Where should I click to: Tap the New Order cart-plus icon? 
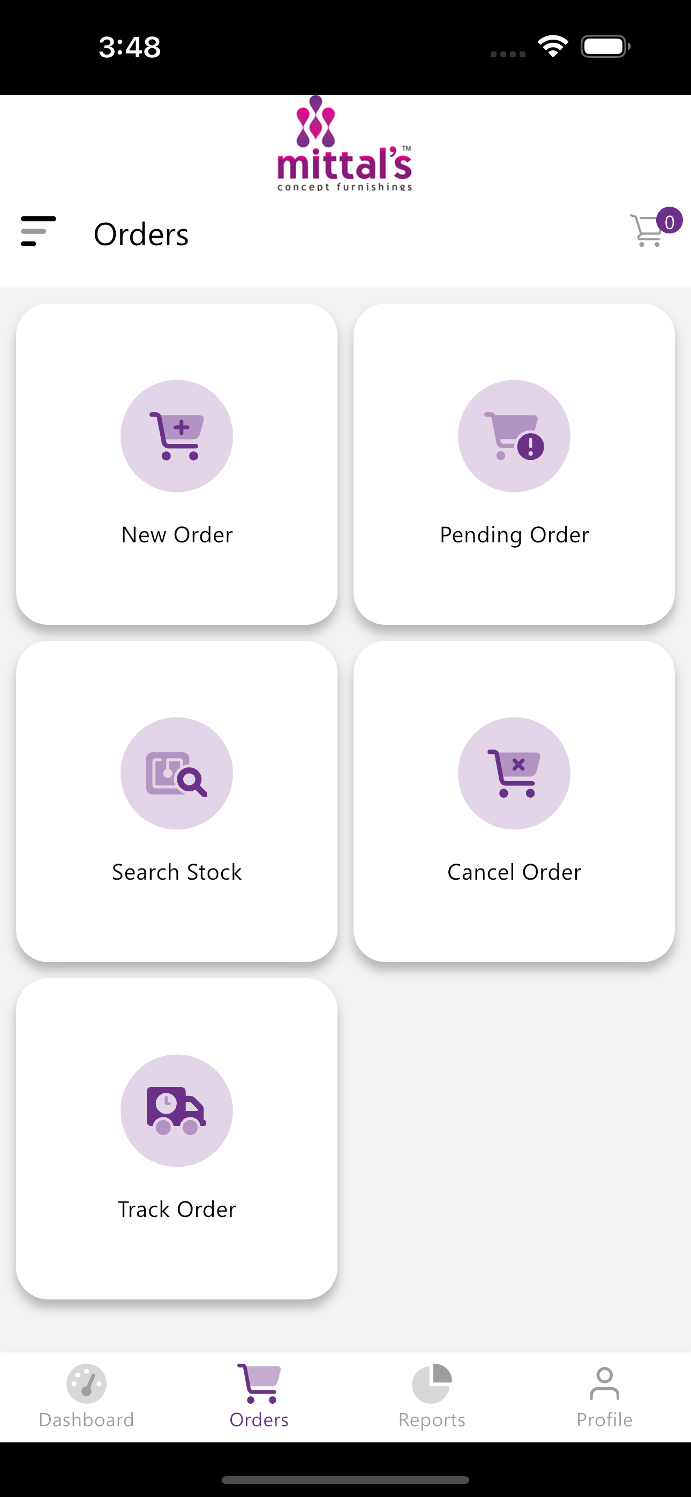click(177, 436)
